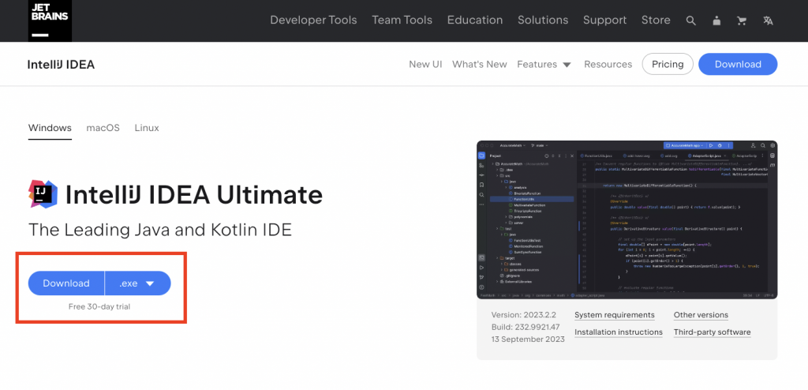Click 'The Leading Java and Kotlin IDE' tagline
This screenshot has height=390, width=808.
[160, 230]
